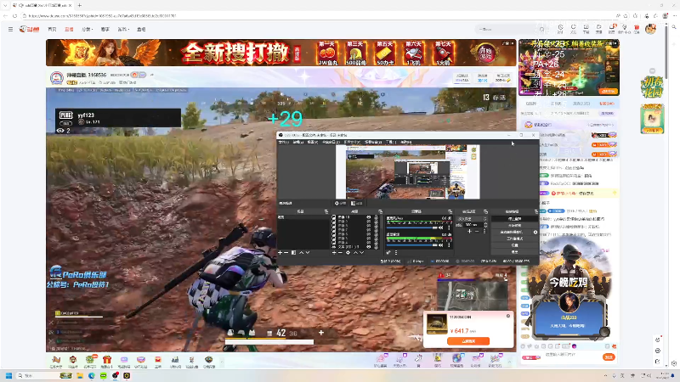Screen dimensions: 680x382
Task: Click the 停止直播 button in OBS controls
Action: [x=514, y=219]
